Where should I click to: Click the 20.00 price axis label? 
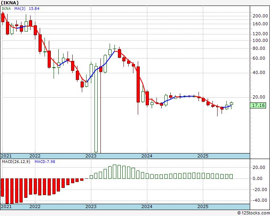tap(259, 97)
